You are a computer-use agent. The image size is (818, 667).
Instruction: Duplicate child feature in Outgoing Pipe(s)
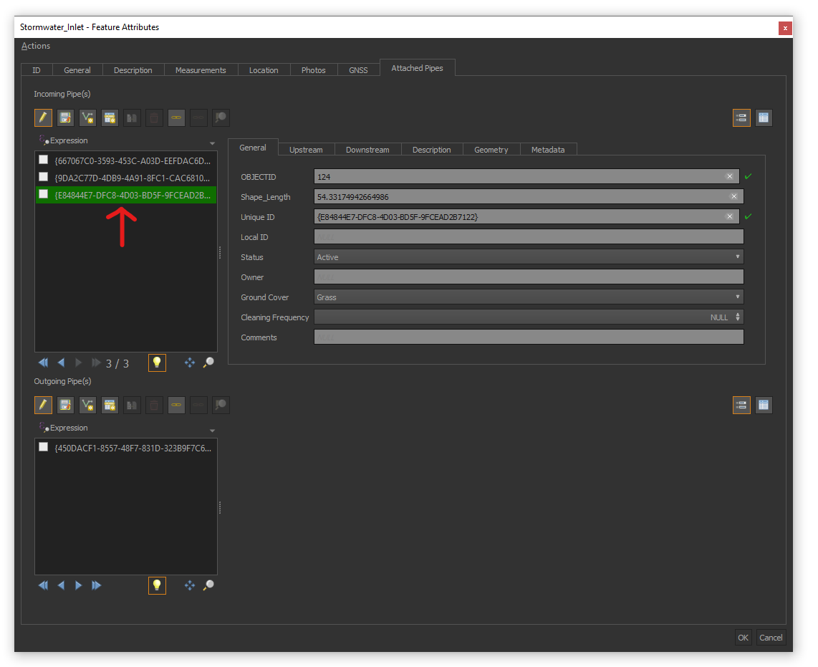(132, 405)
